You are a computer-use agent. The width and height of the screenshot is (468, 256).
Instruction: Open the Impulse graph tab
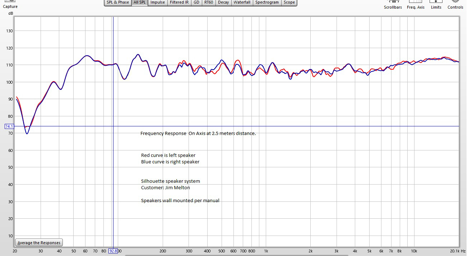click(x=158, y=3)
